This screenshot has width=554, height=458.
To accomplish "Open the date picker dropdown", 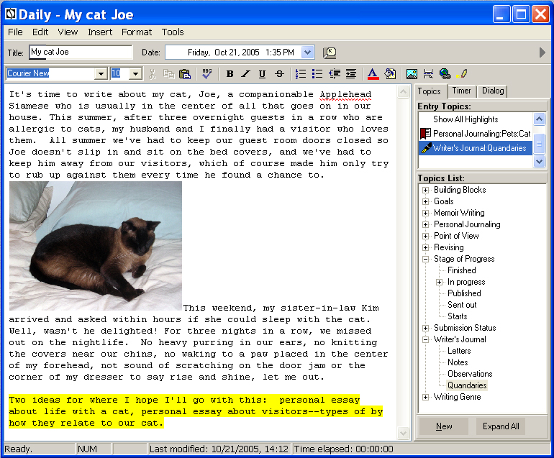I will pyautogui.click(x=308, y=52).
